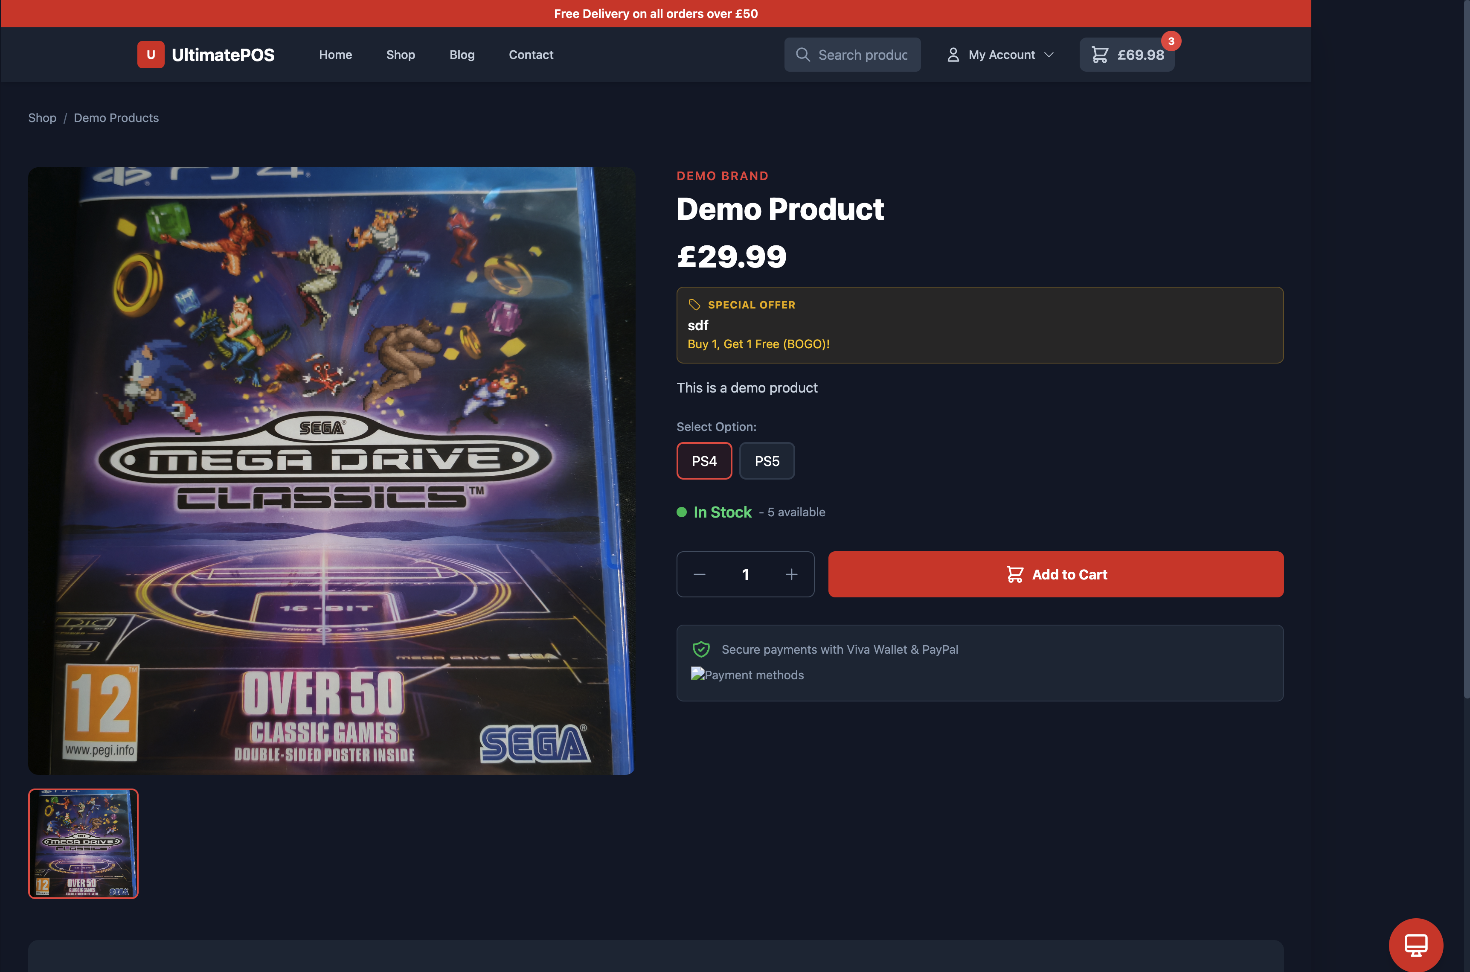Viewport: 1470px width, 972px height.
Task: Click the My Account chevron arrow
Action: point(1049,55)
